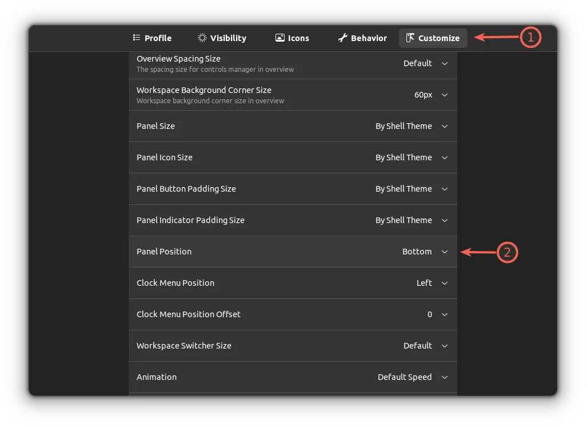The width and height of the screenshot is (587, 429).
Task: Switch to the Profile tab
Action: click(152, 38)
